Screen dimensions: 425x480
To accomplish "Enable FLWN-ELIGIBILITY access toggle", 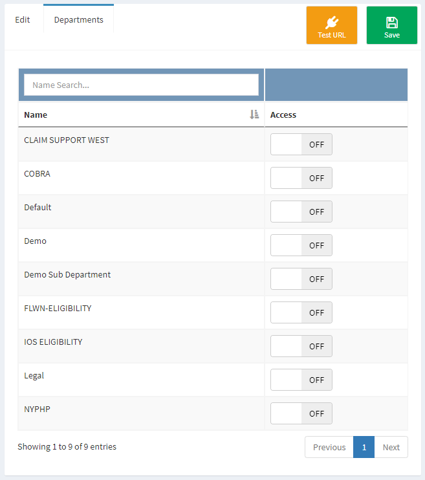I will click(301, 312).
